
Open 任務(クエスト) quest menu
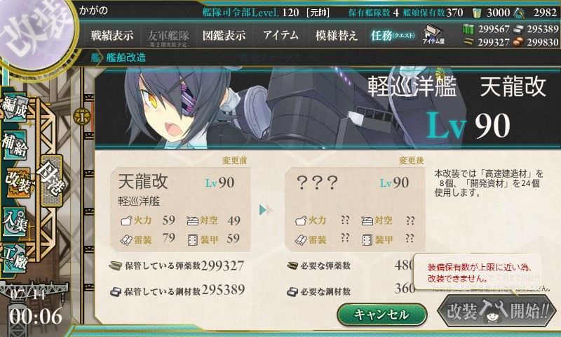(x=393, y=35)
